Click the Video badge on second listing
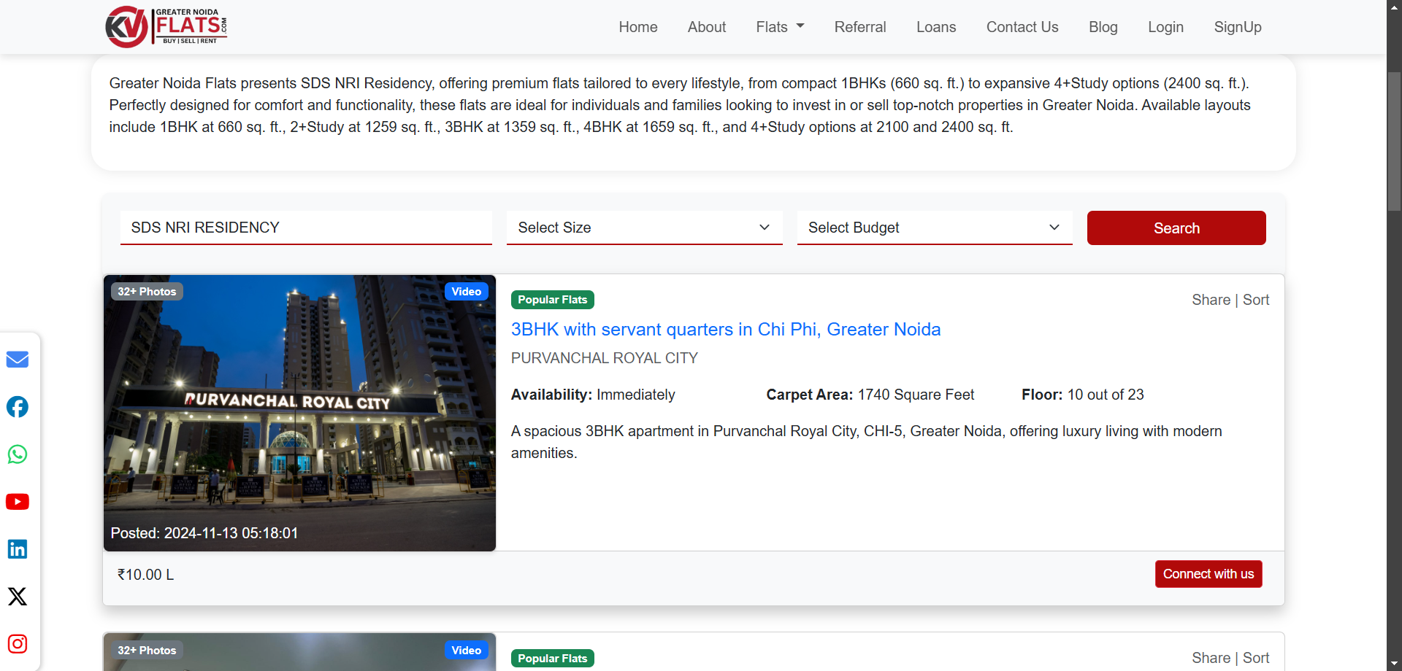Viewport: 1402px width, 671px height. click(x=466, y=651)
